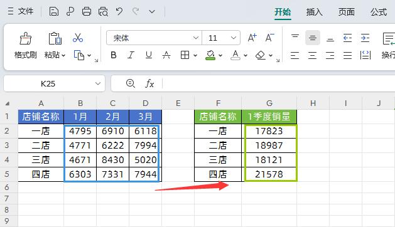
Task: Click cell with value 21578
Action: (269, 174)
